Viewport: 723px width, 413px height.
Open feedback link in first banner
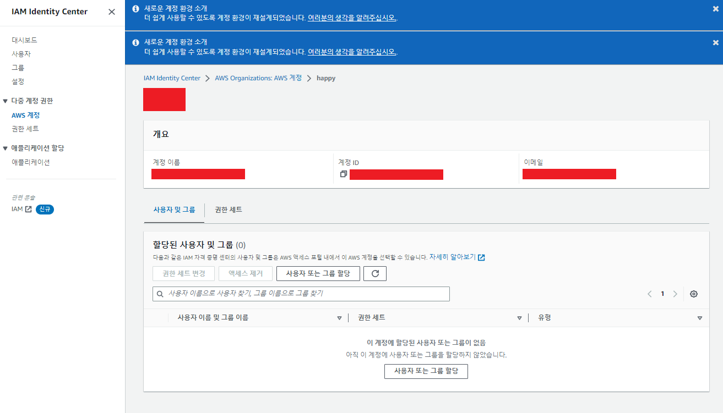[x=352, y=18]
